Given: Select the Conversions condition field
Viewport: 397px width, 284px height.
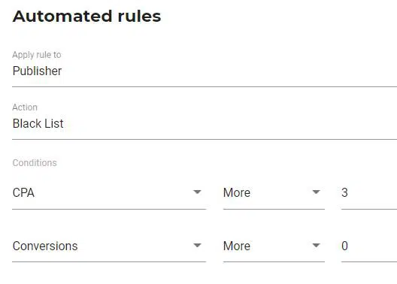Looking at the screenshot, I should [109, 246].
